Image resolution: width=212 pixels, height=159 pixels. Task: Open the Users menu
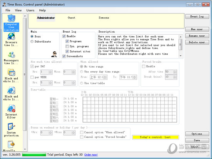pyautogui.click(x=30, y=10)
